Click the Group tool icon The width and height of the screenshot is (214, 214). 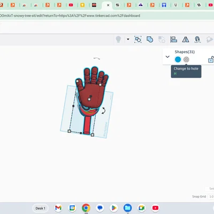click(x=138, y=40)
